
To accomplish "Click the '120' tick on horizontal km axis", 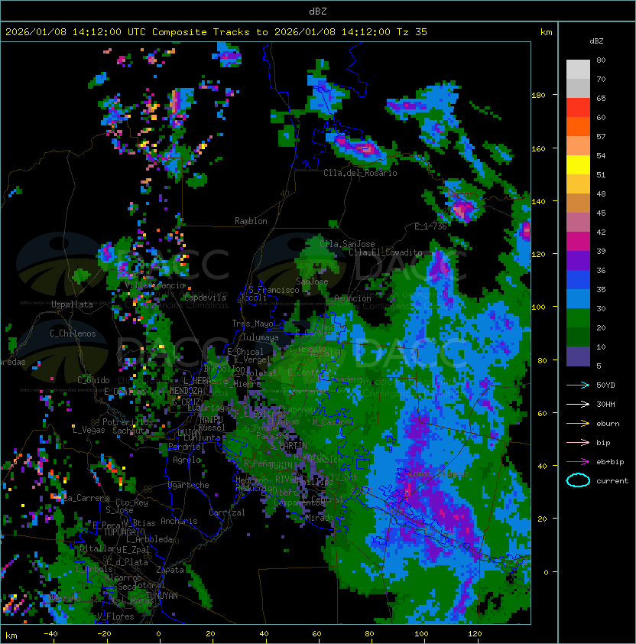I will coord(475,634).
